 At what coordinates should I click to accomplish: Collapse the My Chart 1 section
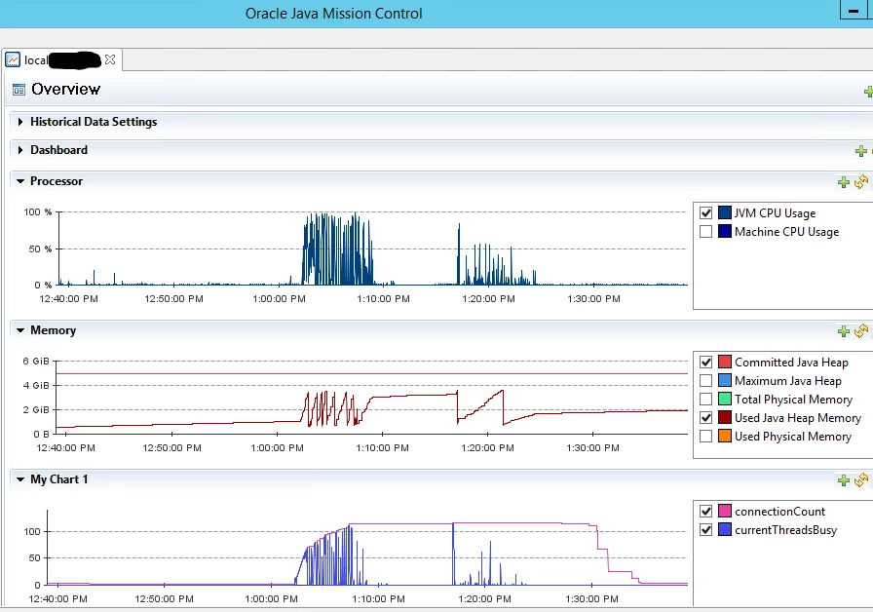[20, 479]
